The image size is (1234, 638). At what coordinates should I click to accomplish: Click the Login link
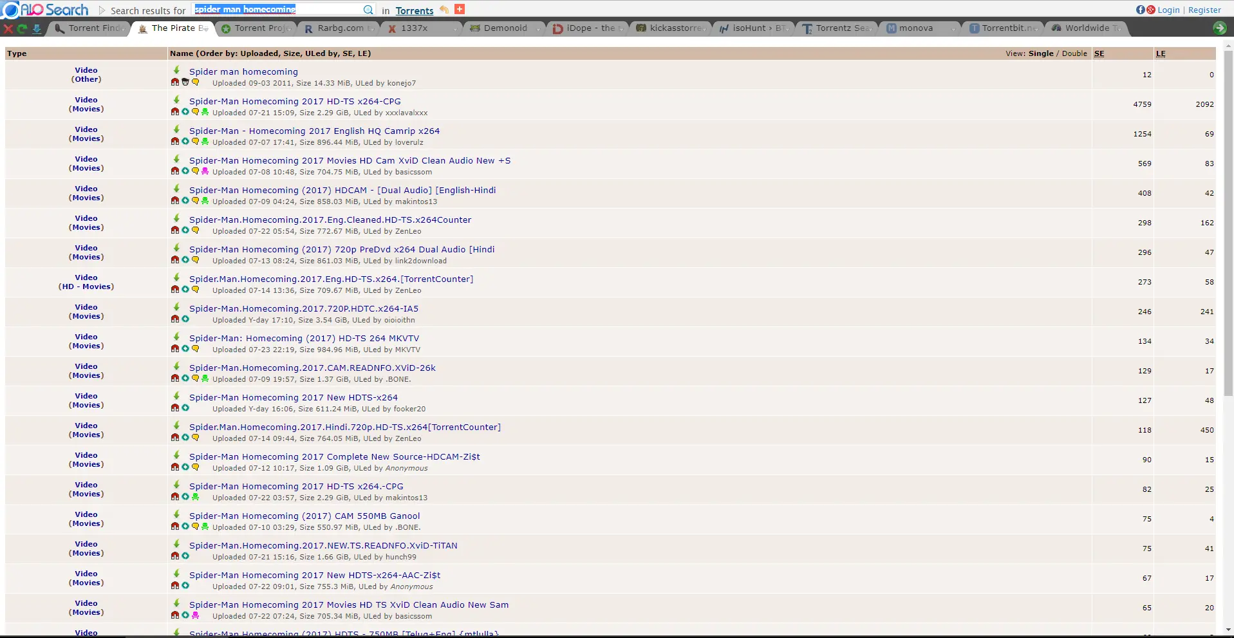click(x=1168, y=10)
